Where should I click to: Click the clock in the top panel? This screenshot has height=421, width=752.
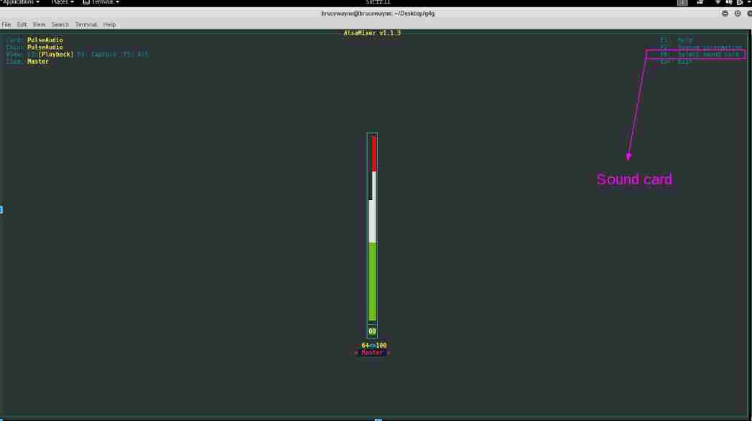click(x=378, y=2)
